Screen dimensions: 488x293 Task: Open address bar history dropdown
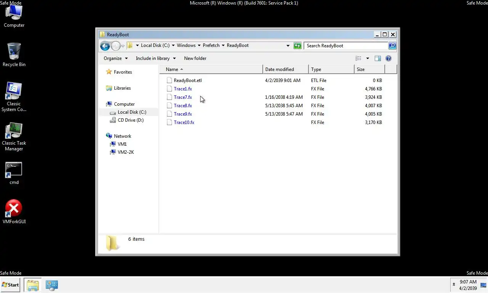(288, 46)
